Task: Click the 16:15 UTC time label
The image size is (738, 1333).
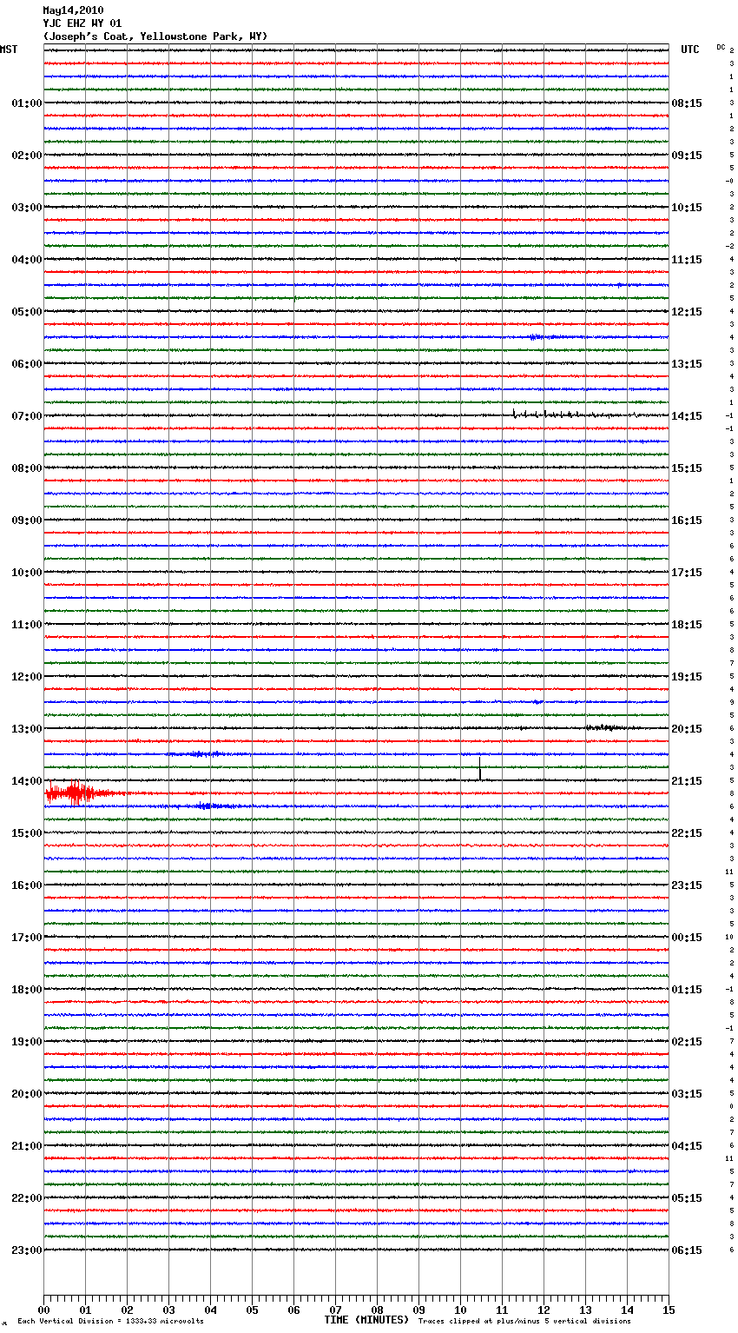Action: tap(687, 521)
